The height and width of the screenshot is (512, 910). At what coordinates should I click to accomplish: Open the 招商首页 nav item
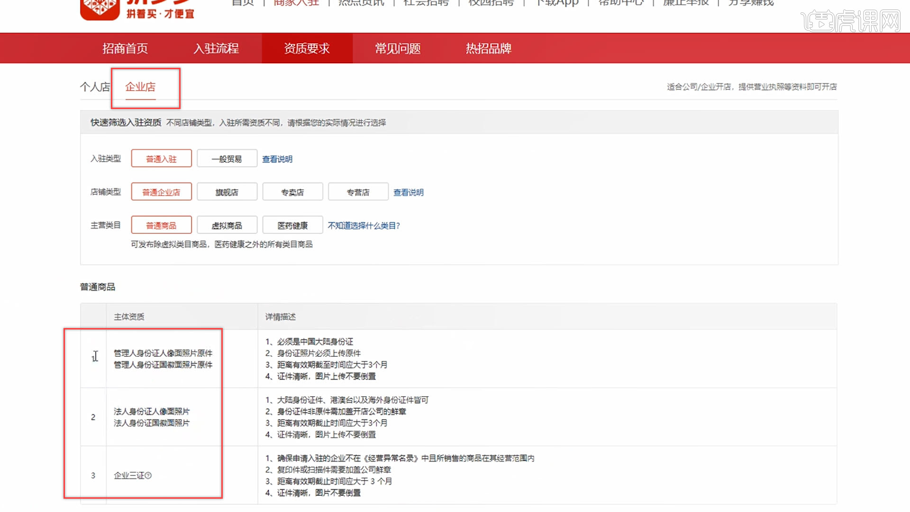(125, 48)
